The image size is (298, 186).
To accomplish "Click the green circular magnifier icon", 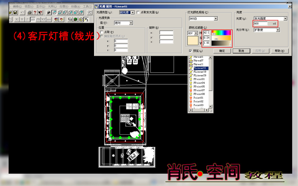I will pyautogui.click(x=75, y=19).
